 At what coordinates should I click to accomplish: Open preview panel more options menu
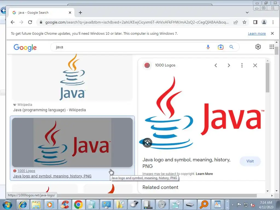point(242,65)
